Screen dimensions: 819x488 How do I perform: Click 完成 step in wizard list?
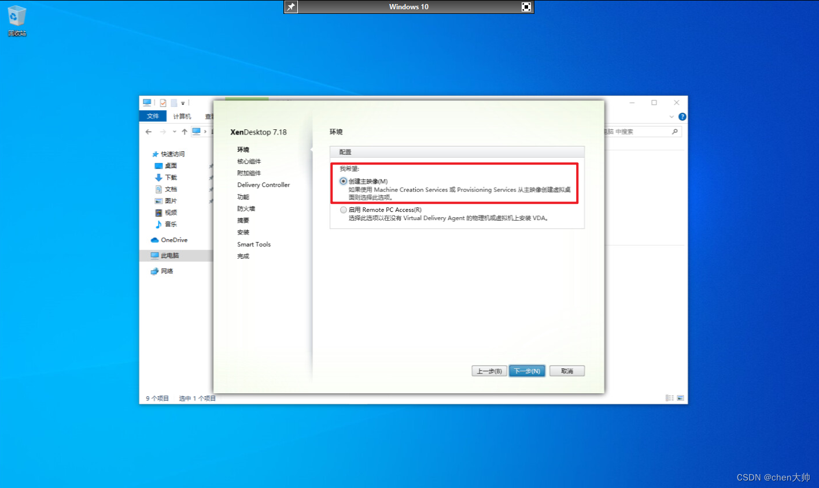point(243,256)
